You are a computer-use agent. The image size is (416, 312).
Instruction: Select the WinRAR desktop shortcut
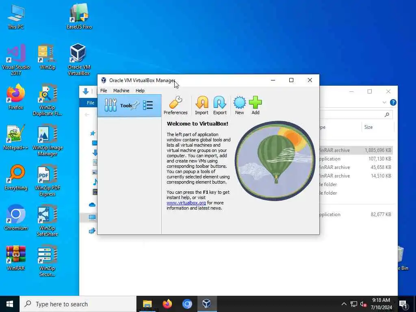[16, 258]
